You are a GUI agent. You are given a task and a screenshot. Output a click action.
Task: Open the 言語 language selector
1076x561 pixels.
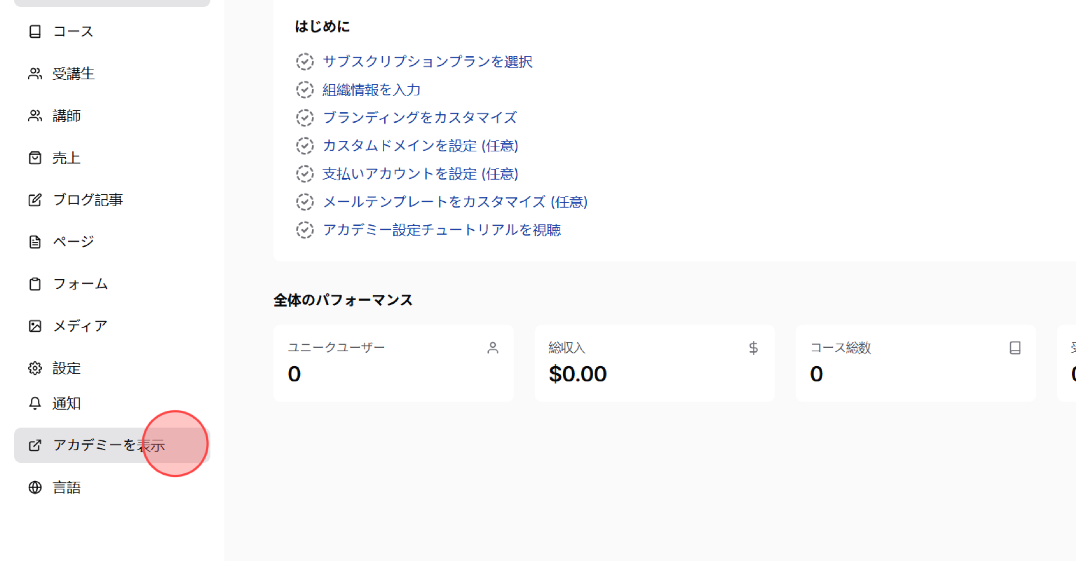(35, 487)
